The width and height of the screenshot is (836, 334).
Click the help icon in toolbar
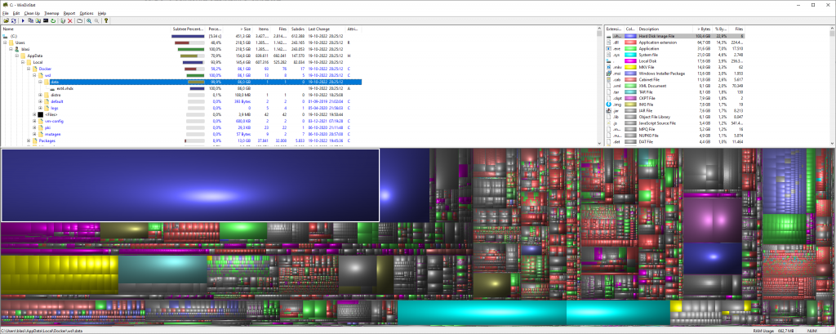click(x=106, y=20)
